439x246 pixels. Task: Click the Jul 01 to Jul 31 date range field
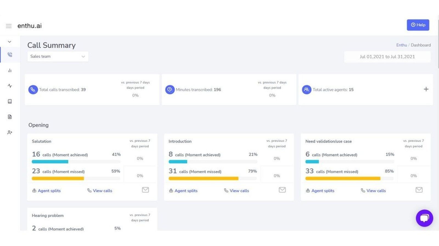point(387,57)
